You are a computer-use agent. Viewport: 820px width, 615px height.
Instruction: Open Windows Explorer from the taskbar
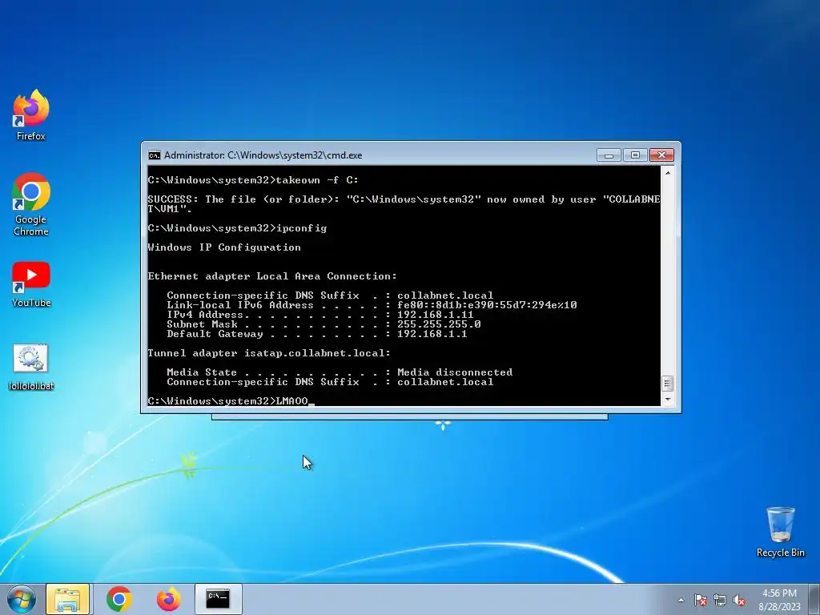pyautogui.click(x=67, y=599)
